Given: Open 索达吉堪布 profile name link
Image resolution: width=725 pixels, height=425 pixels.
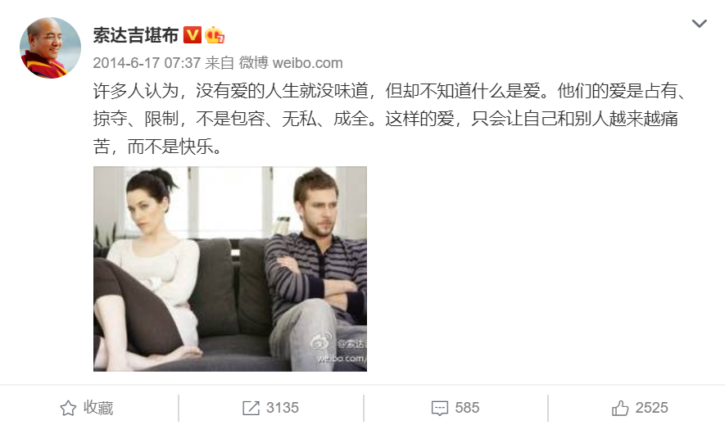Looking at the screenshot, I should 135,35.
